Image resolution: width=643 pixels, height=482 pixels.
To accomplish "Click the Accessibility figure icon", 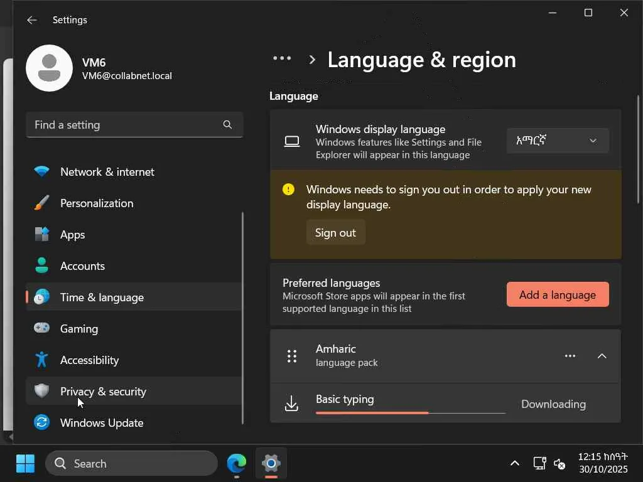I will (42, 360).
